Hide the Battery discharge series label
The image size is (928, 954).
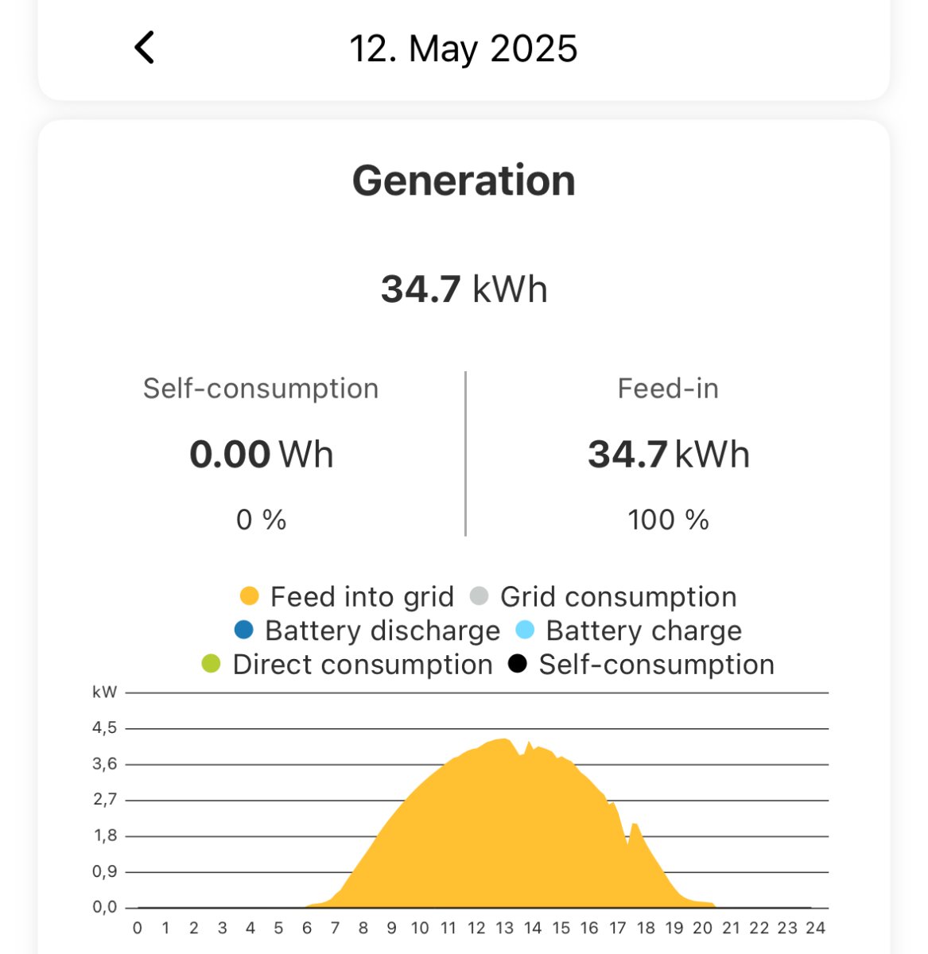[x=382, y=630]
